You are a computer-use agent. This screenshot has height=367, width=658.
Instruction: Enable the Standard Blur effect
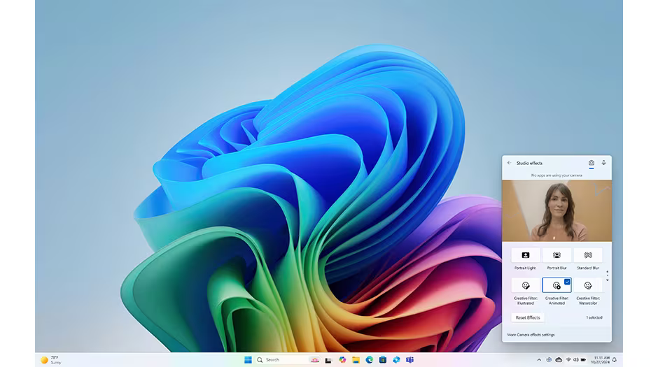(587, 256)
